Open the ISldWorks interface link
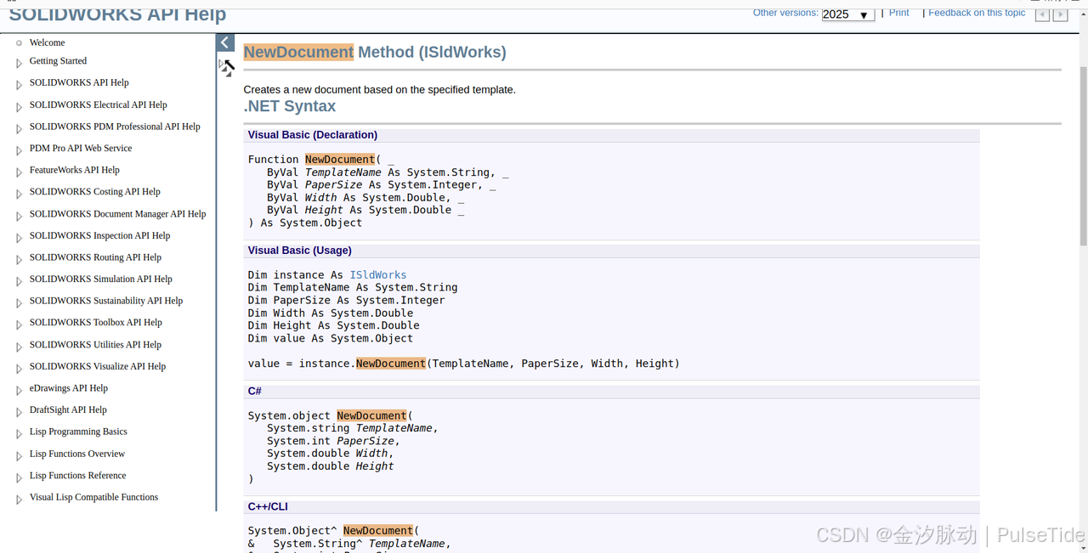 pos(378,275)
